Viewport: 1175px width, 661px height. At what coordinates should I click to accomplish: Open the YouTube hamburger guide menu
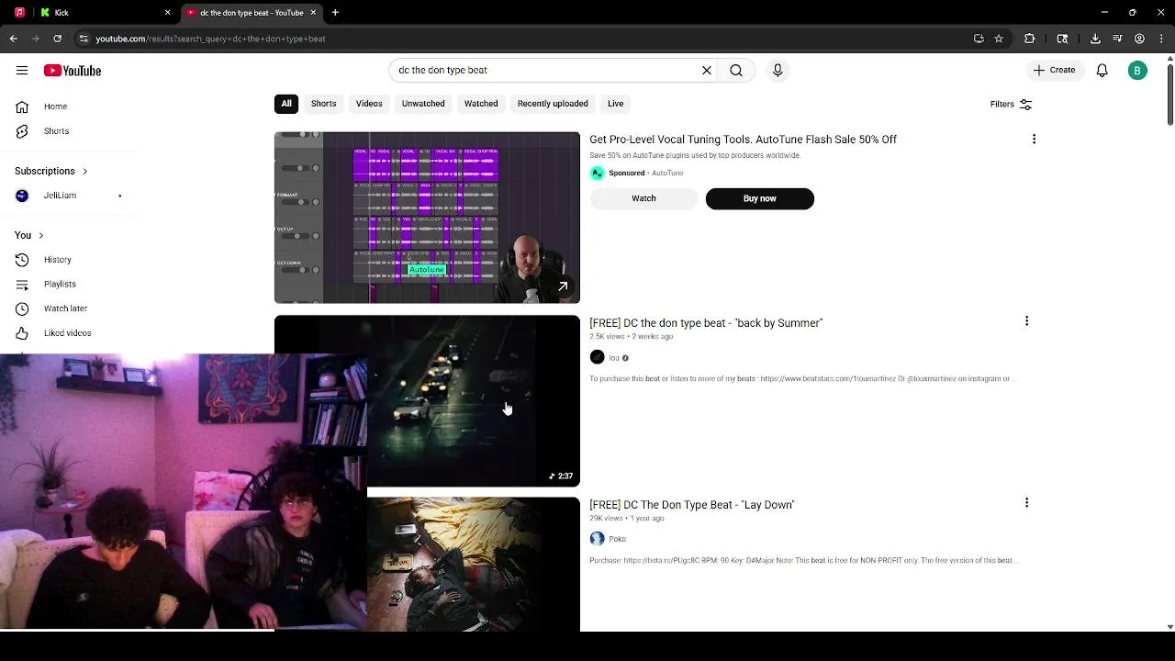coord(22,71)
